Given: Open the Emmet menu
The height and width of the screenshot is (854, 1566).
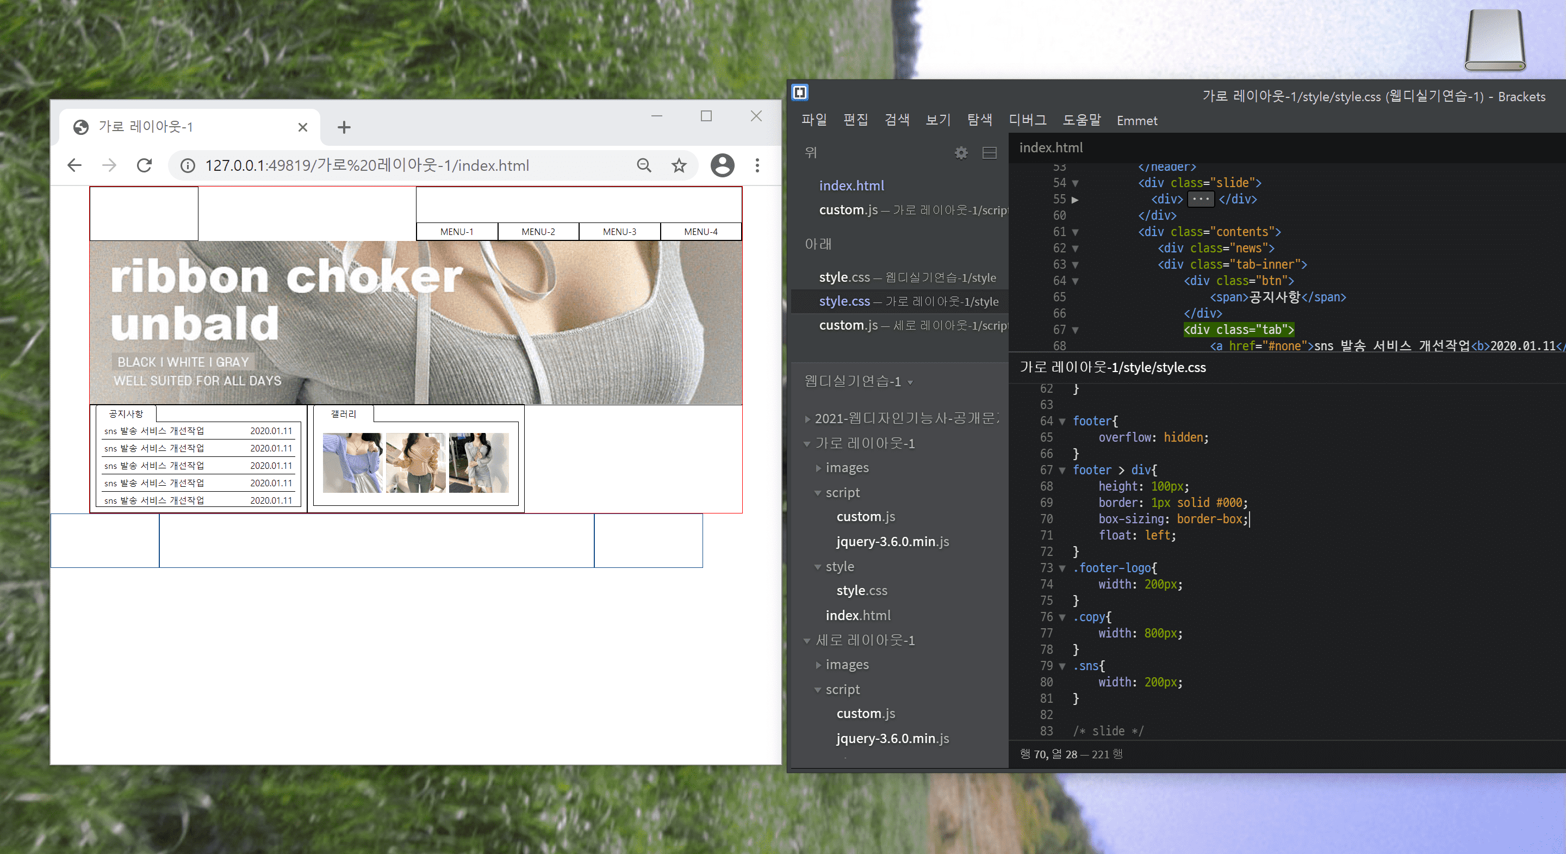Looking at the screenshot, I should (x=1136, y=120).
